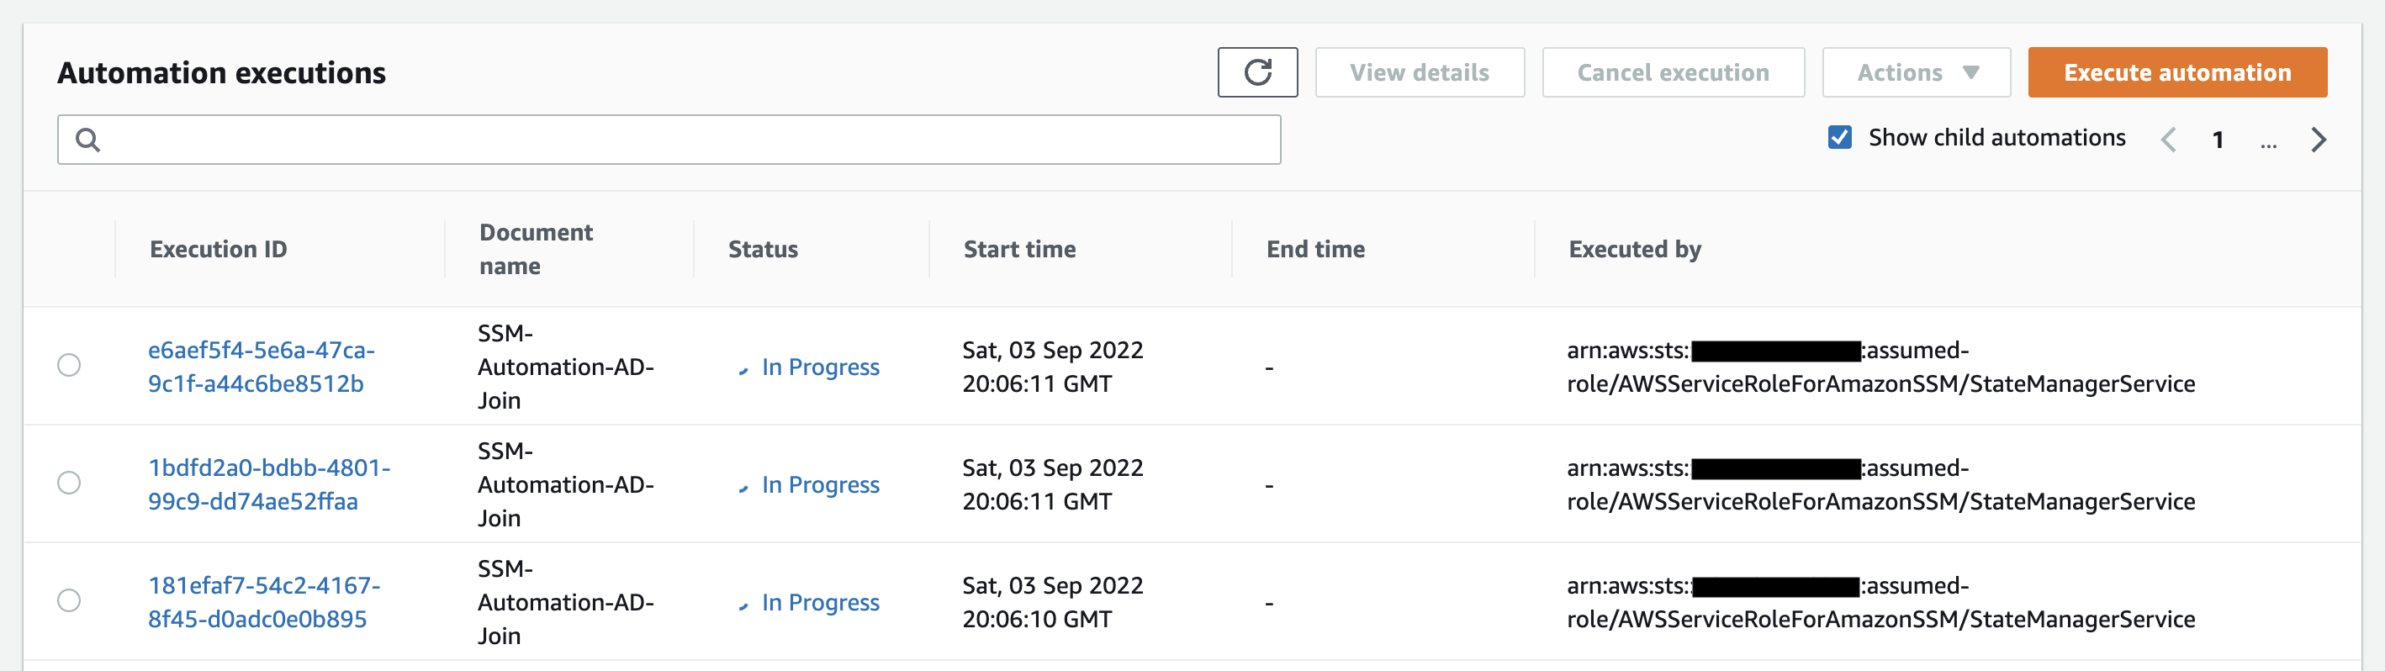The width and height of the screenshot is (2385, 671).
Task: Go to previous page arrow
Action: pyautogui.click(x=2168, y=140)
